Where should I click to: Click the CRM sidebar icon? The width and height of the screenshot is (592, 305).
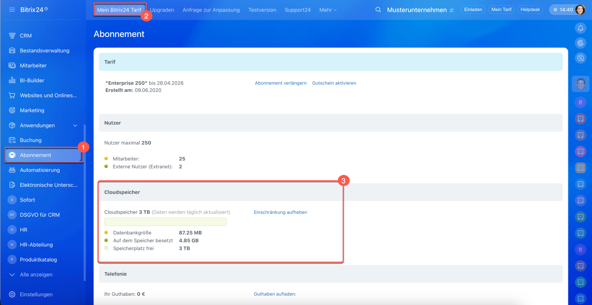point(12,36)
